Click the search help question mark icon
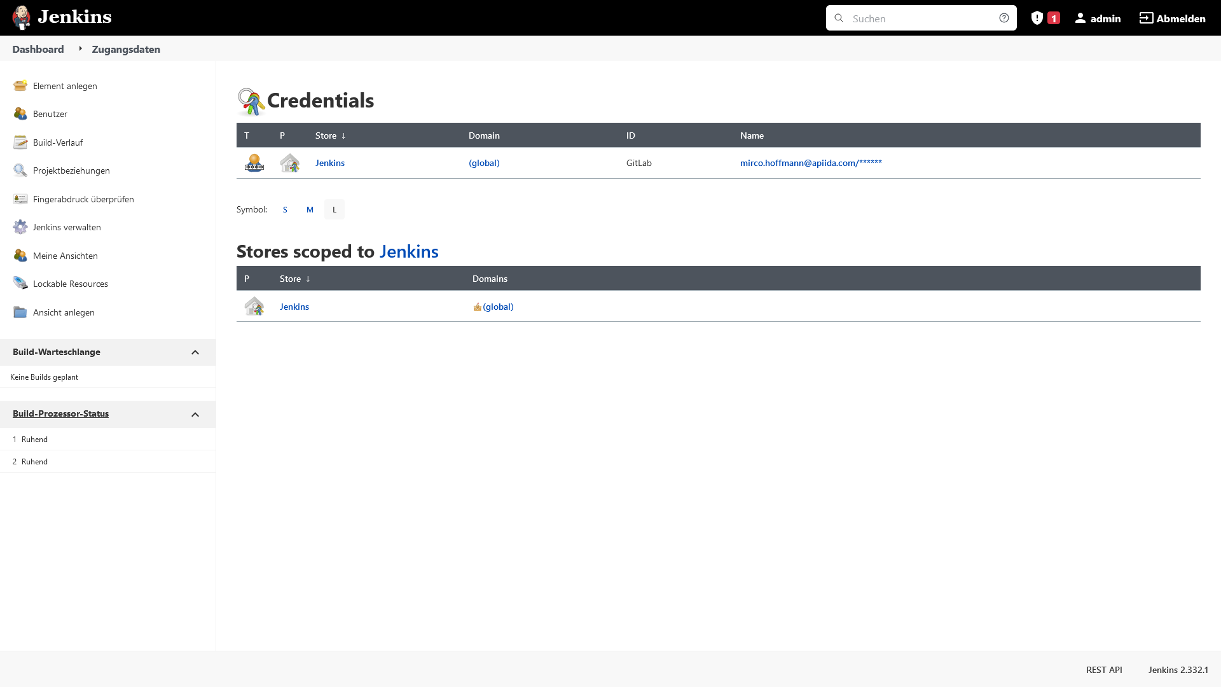The width and height of the screenshot is (1221, 687). click(x=1004, y=18)
